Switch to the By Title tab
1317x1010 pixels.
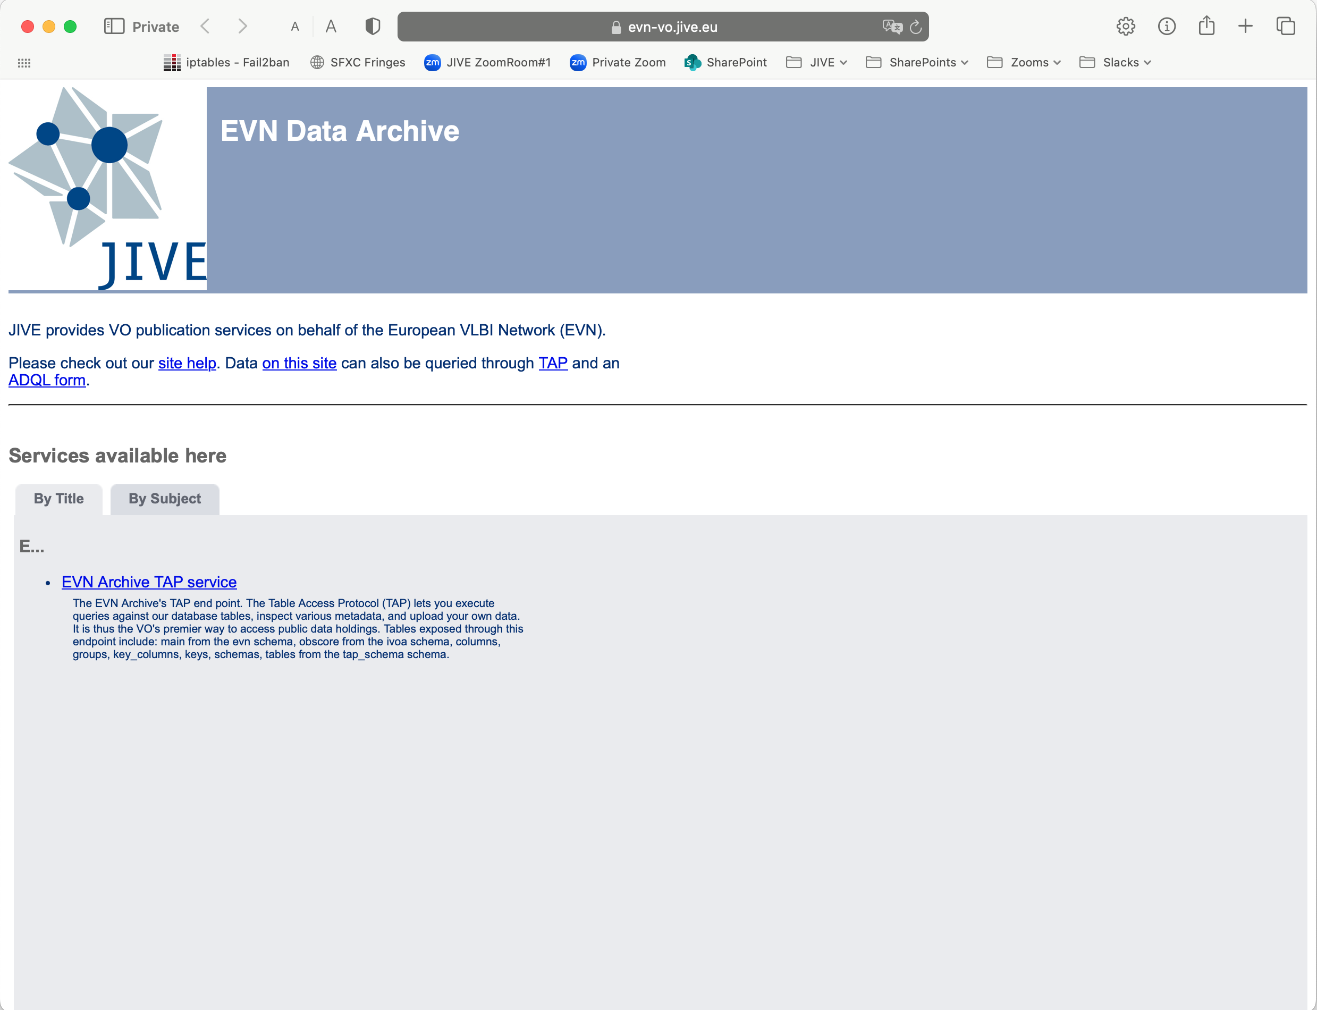click(59, 499)
